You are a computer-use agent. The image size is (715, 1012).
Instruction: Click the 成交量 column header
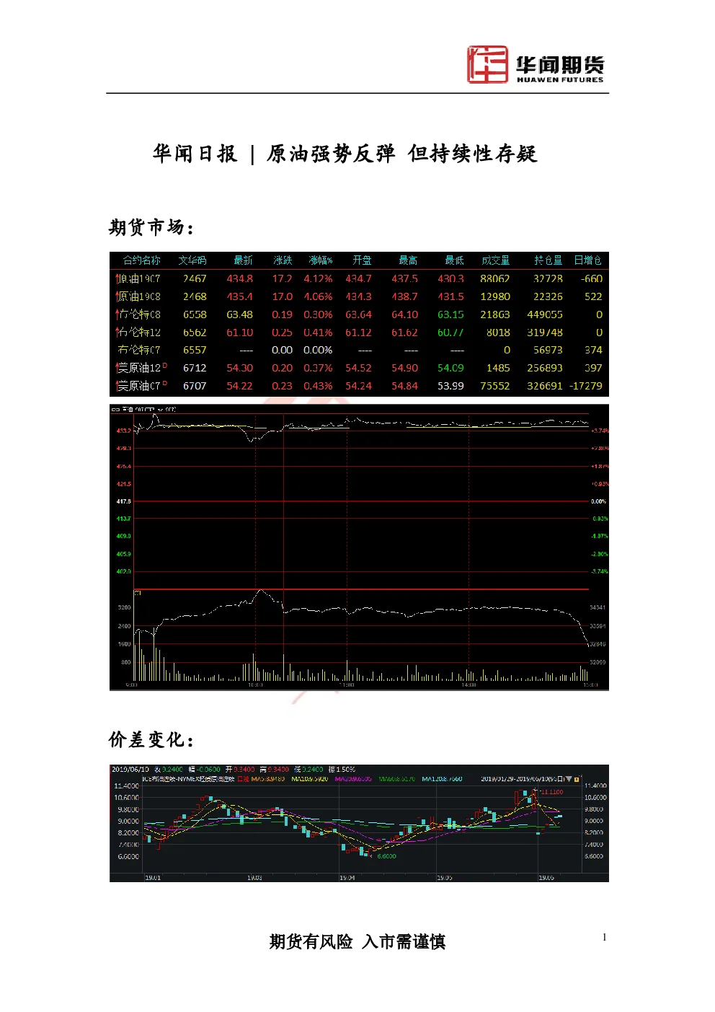(495, 260)
